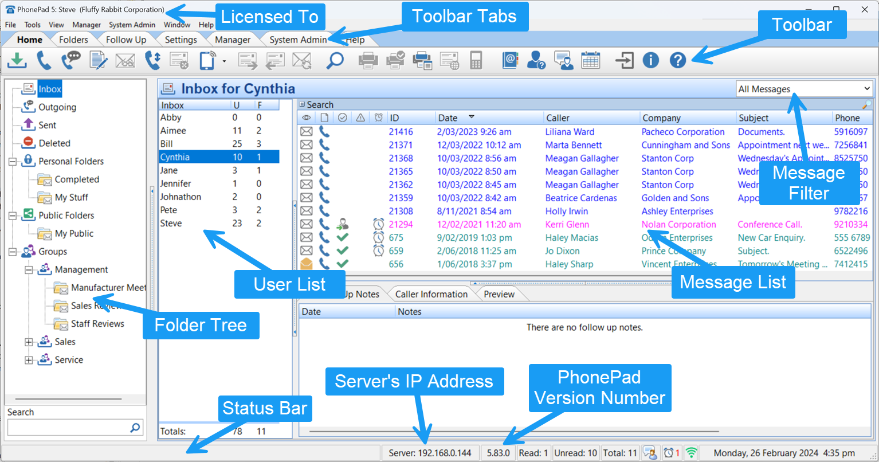Open the Caller Information tab
This screenshot has height=462, width=879.
tap(431, 294)
